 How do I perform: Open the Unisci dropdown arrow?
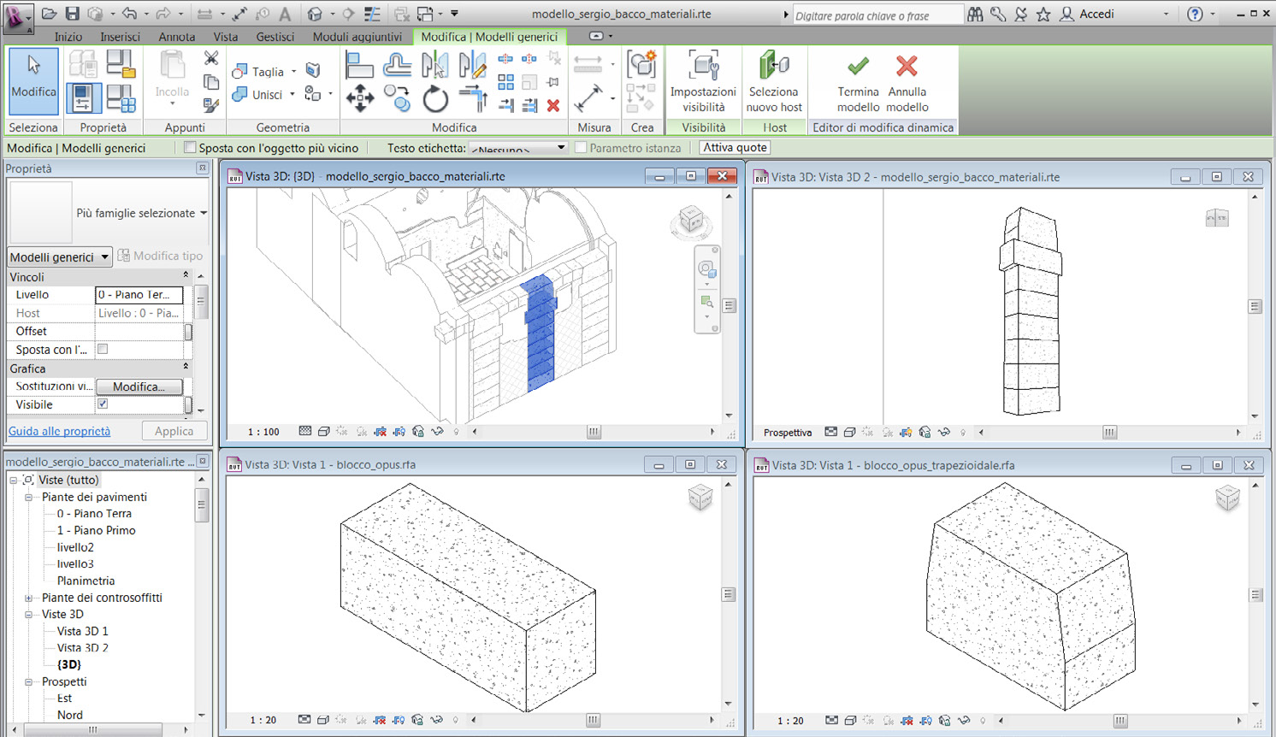pos(292,95)
